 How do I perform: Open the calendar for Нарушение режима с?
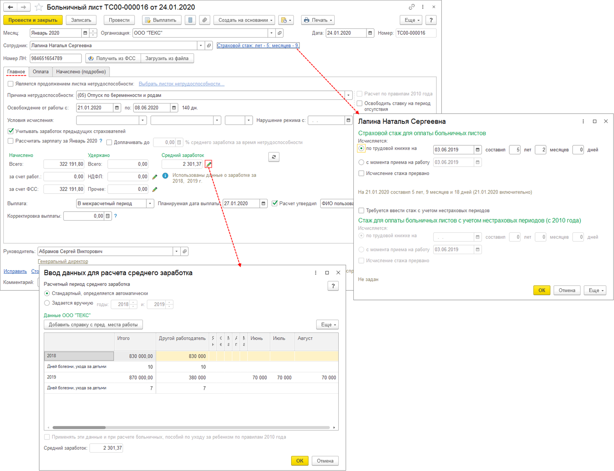[x=348, y=120]
